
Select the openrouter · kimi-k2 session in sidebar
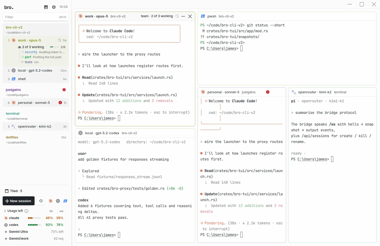(36, 126)
